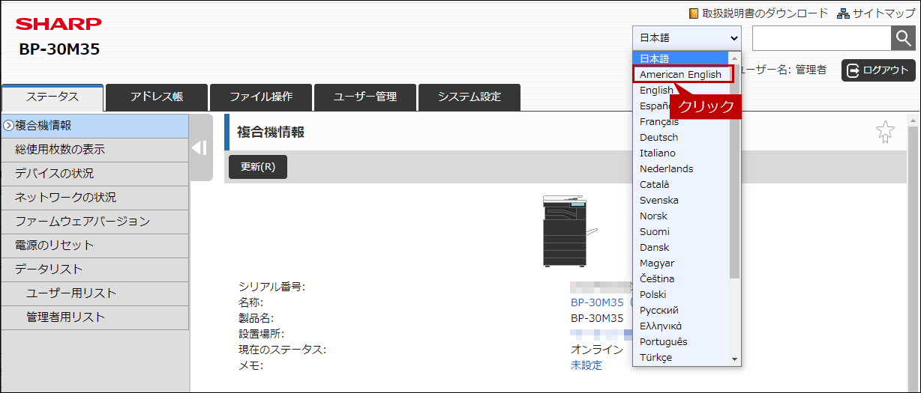Click language list scroll up arrow
921x393 pixels.
coord(734,58)
